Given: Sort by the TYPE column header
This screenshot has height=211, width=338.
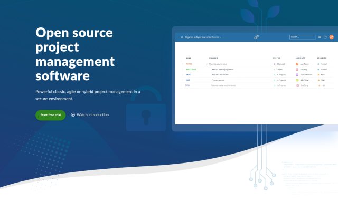Looking at the screenshot, I should point(189,59).
